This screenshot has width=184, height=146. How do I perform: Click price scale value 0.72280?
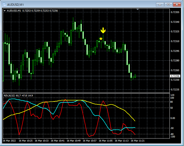coord(175,61)
